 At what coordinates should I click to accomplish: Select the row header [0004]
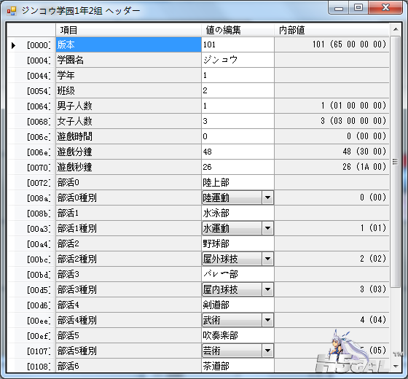pos(31,60)
